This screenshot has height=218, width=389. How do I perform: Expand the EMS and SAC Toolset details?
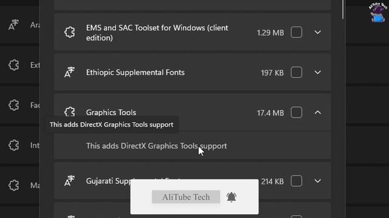point(317,32)
